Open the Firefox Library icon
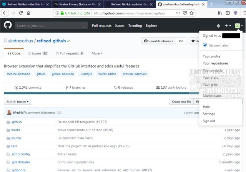Screen dimensions: 246x172 pos(220,13)
